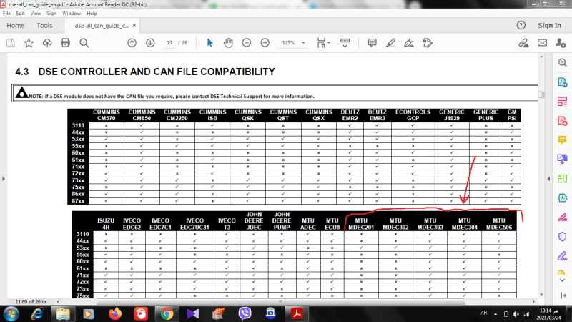Share the document with other people

coord(561,43)
